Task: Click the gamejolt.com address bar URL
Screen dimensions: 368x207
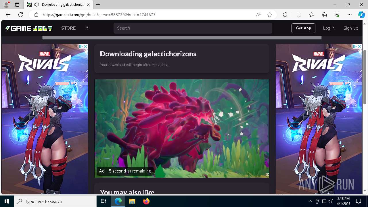Action: 99,15
